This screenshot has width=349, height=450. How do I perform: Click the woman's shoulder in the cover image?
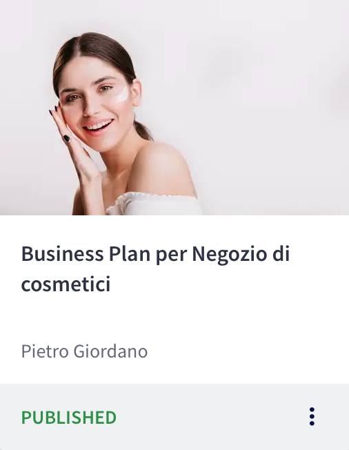coord(163,168)
